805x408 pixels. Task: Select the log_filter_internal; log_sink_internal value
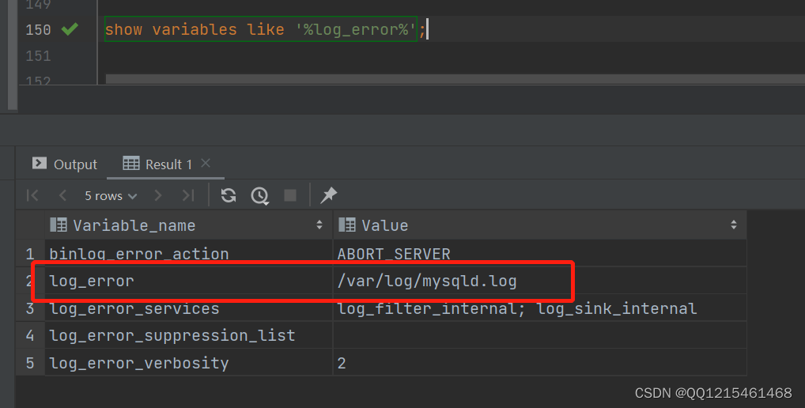coord(539,308)
